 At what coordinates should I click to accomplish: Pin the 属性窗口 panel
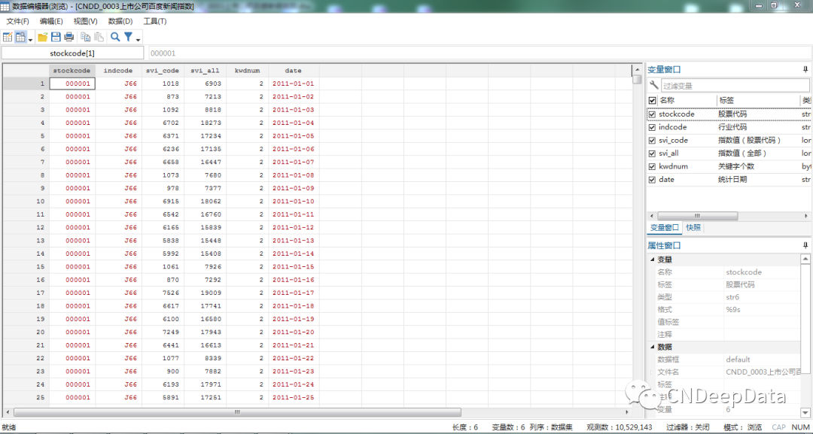tap(805, 245)
